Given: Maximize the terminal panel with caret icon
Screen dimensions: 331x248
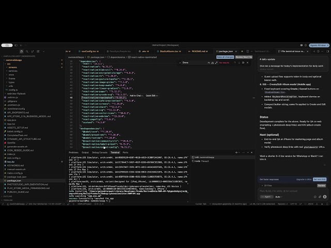Looking at the screenshot, I should (x=248, y=152).
